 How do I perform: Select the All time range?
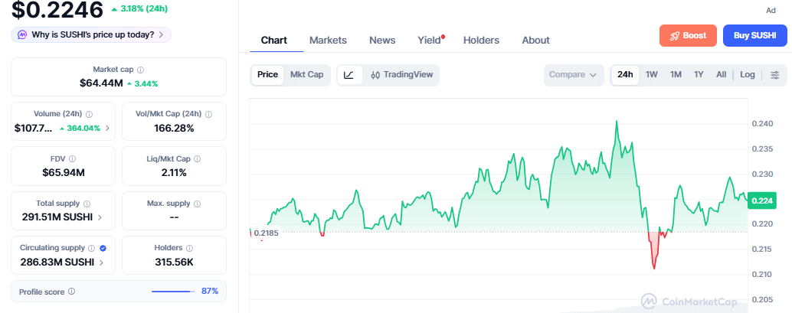722,75
